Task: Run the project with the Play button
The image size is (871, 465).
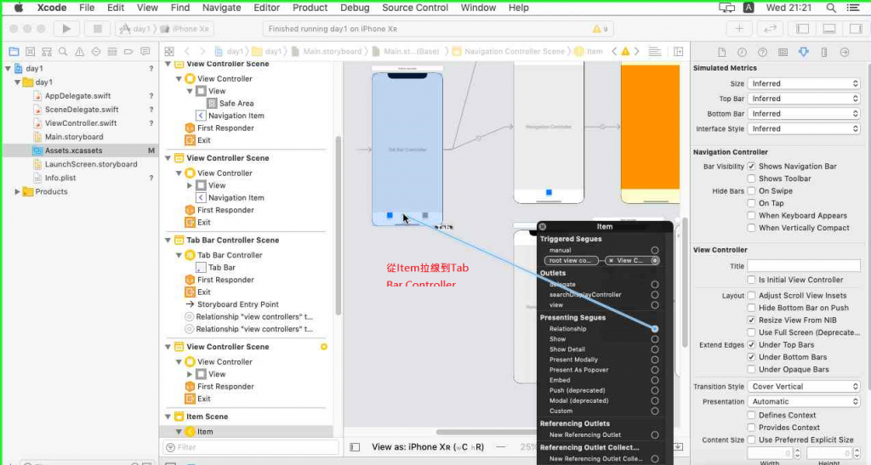Action: [66, 29]
